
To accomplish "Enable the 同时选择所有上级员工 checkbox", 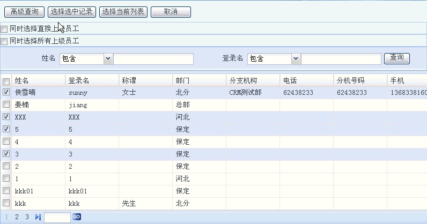I will 4,41.
